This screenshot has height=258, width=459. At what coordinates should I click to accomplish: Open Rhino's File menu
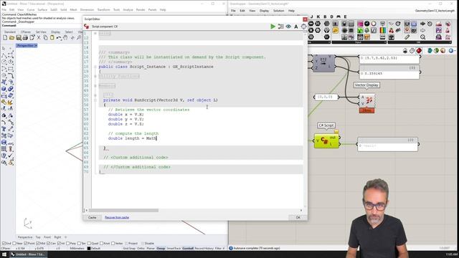click(x=4, y=9)
